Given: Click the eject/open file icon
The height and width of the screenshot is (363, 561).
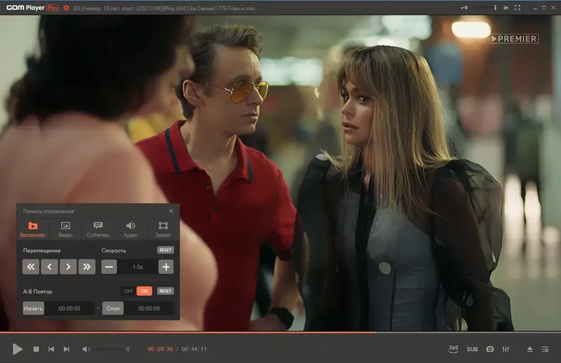Looking at the screenshot, I should point(530,349).
